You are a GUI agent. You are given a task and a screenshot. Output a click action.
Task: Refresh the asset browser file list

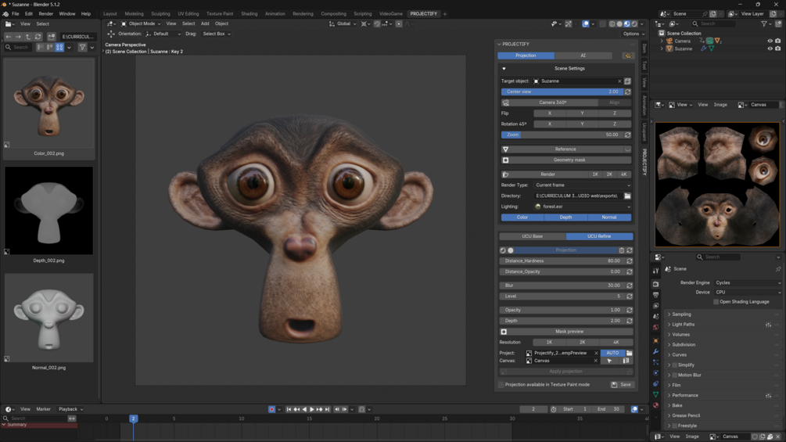(x=38, y=37)
